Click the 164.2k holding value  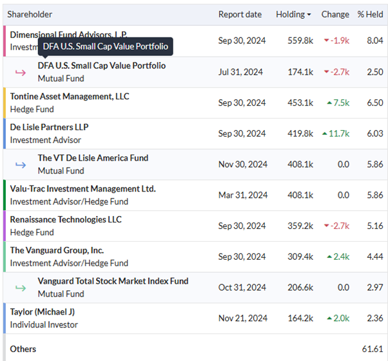point(300,318)
